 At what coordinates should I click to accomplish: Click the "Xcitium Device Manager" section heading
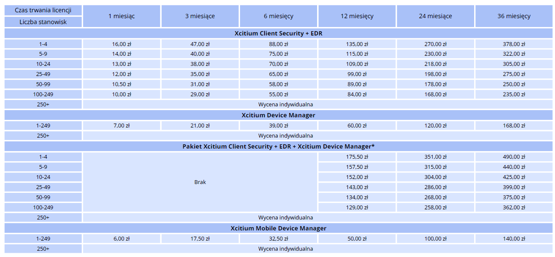click(x=278, y=115)
